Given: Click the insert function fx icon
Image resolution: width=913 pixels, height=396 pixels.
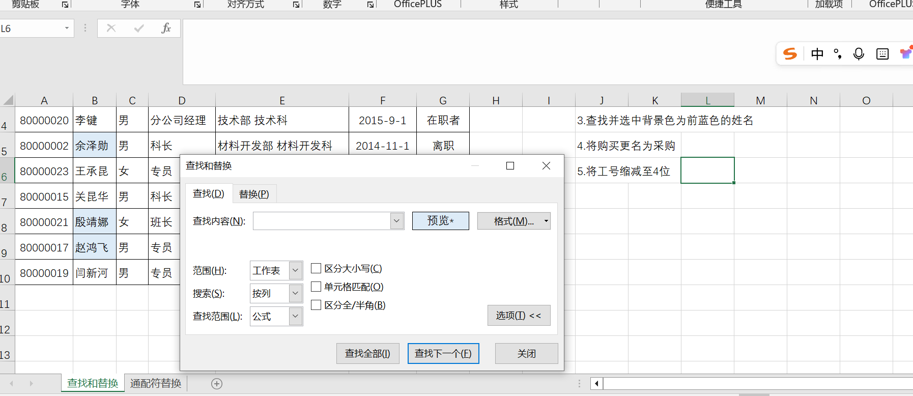Looking at the screenshot, I should (166, 29).
